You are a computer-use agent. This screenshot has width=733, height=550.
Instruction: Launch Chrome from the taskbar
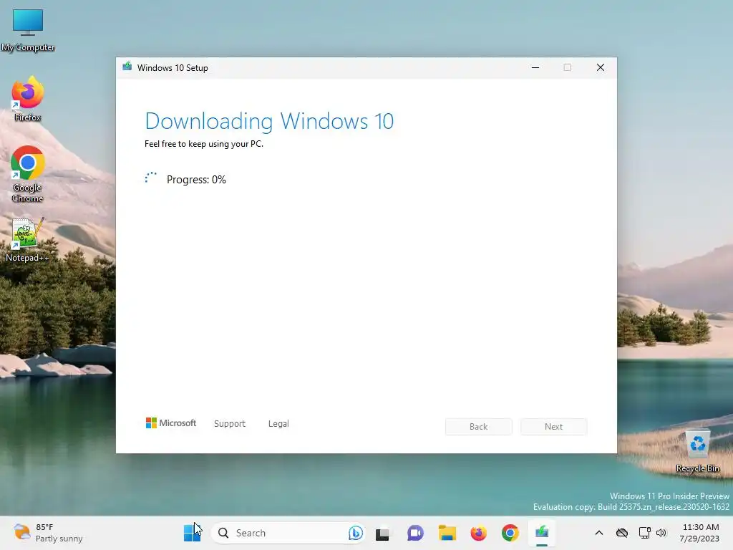[x=510, y=533]
